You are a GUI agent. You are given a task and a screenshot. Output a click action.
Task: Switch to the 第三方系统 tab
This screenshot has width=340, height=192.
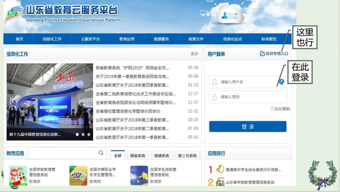coord(187,156)
